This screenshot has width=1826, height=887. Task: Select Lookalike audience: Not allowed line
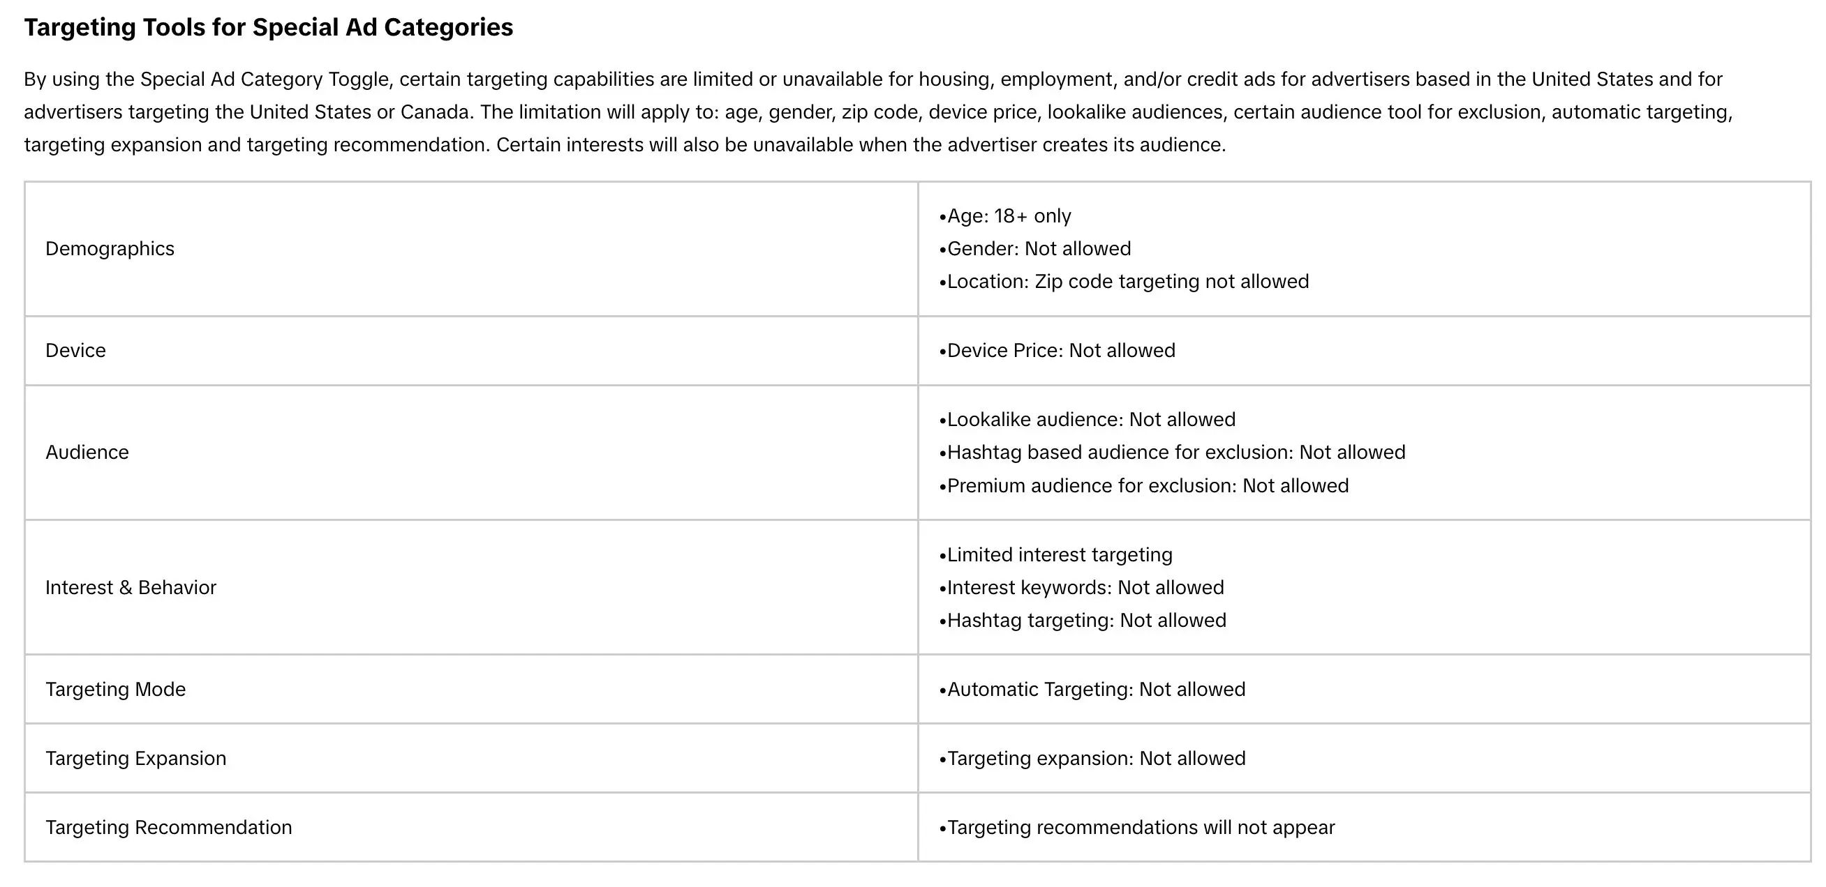click(1088, 420)
